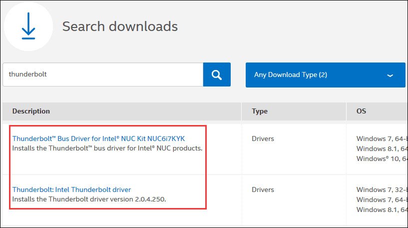Click the text "Installs the Thunderbolt driver version 2.0.4.250"
The width and height of the screenshot is (408, 228).
click(89, 199)
